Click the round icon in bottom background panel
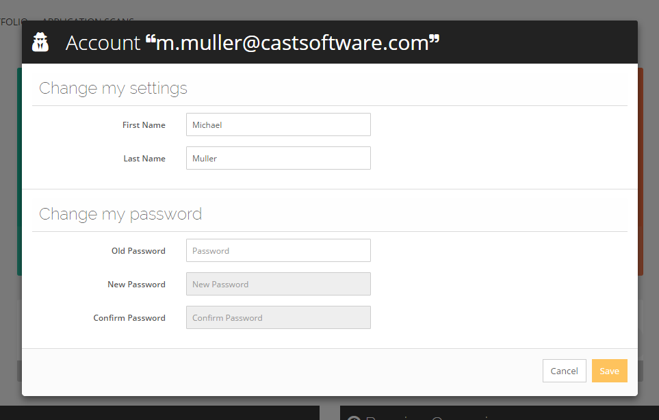The image size is (659, 420). tap(354, 416)
